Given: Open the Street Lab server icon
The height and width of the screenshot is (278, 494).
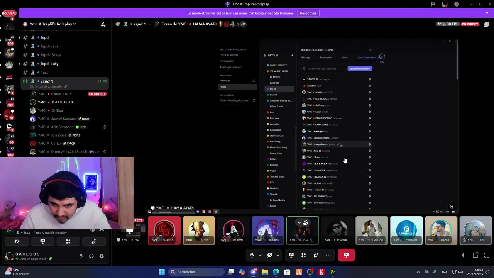Looking at the screenshot, I should point(9,64).
